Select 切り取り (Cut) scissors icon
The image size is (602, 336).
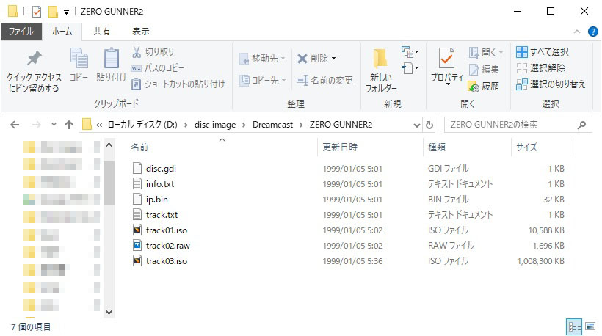pyautogui.click(x=137, y=52)
